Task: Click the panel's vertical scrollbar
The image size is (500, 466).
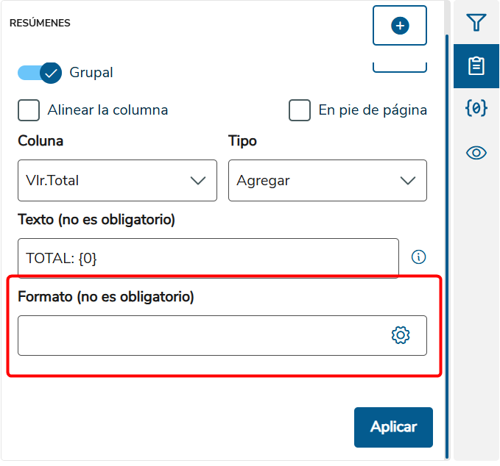Action: pos(447,246)
